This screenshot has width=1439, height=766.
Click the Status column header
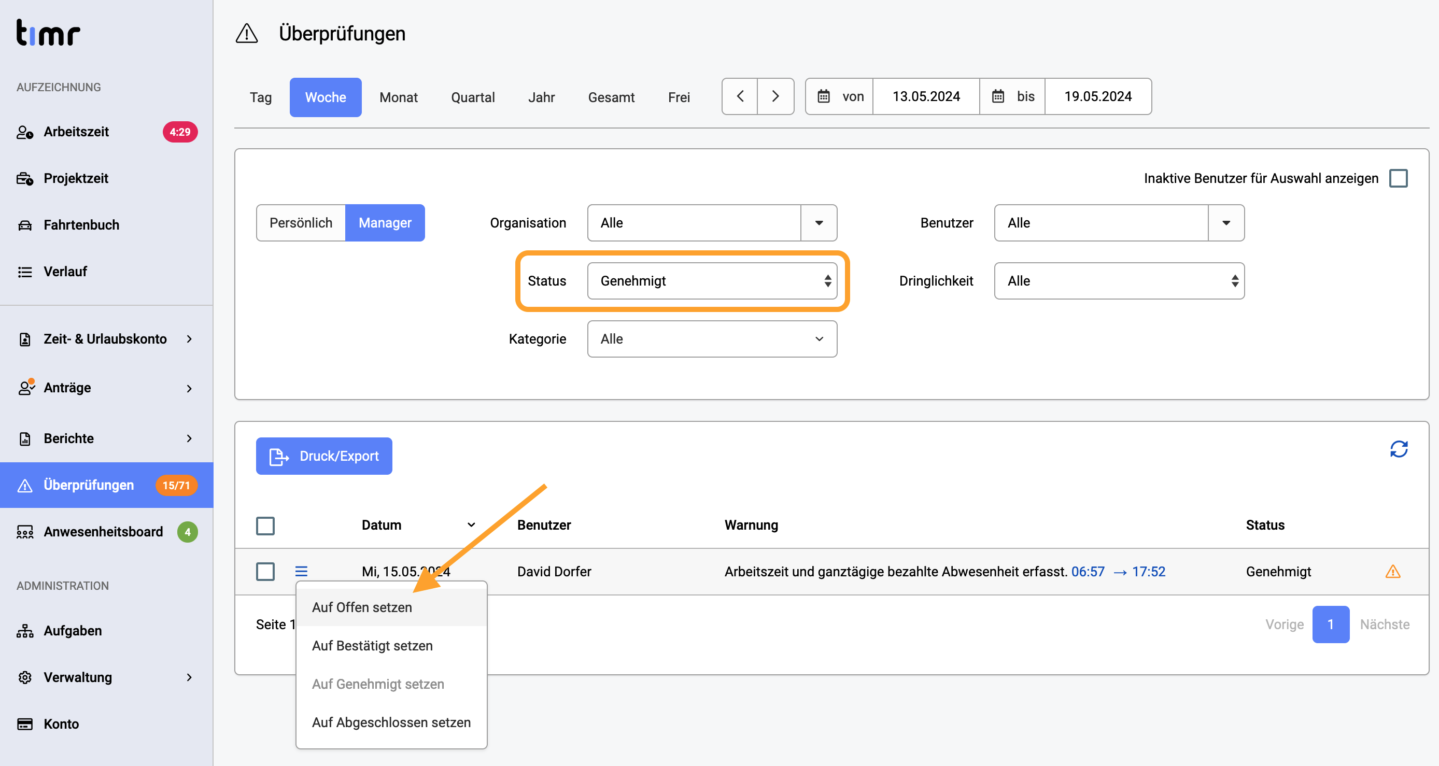(1265, 525)
